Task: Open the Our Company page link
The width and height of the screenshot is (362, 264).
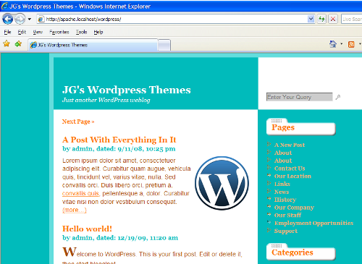Action: [294, 208]
